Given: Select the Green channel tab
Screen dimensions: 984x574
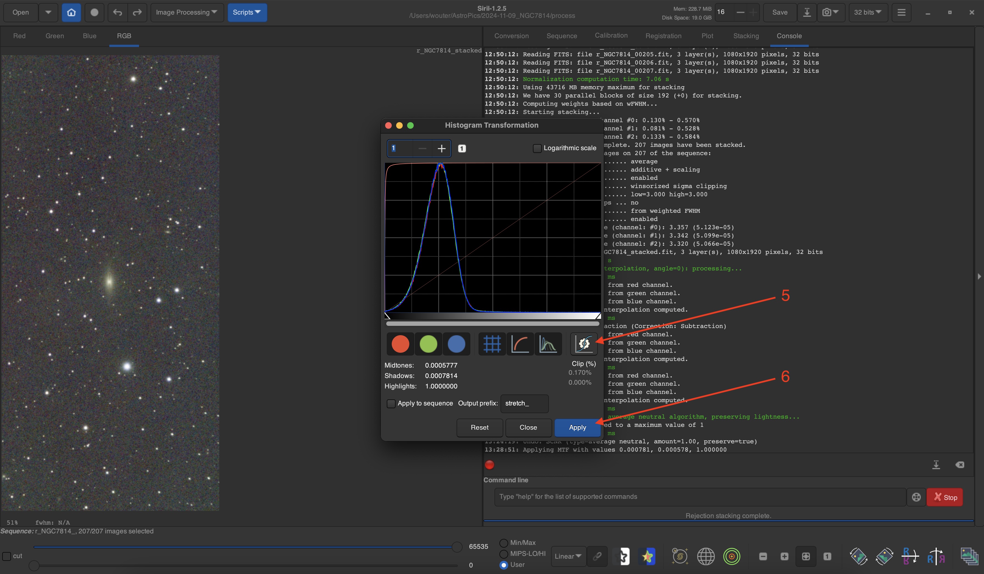Looking at the screenshot, I should [x=55, y=36].
